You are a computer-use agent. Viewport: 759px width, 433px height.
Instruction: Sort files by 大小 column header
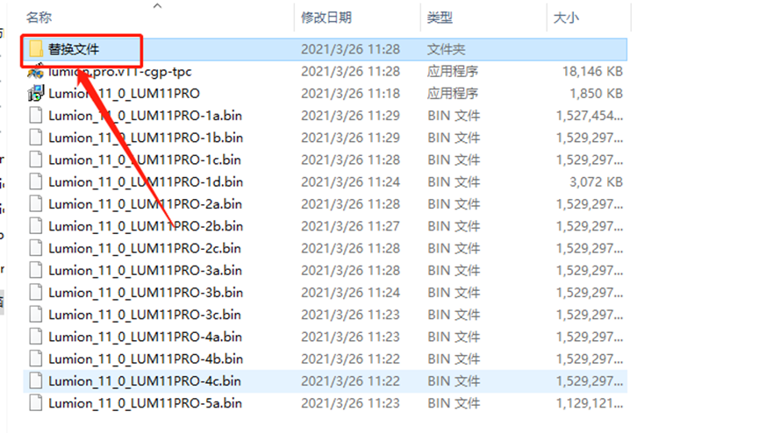[x=566, y=18]
